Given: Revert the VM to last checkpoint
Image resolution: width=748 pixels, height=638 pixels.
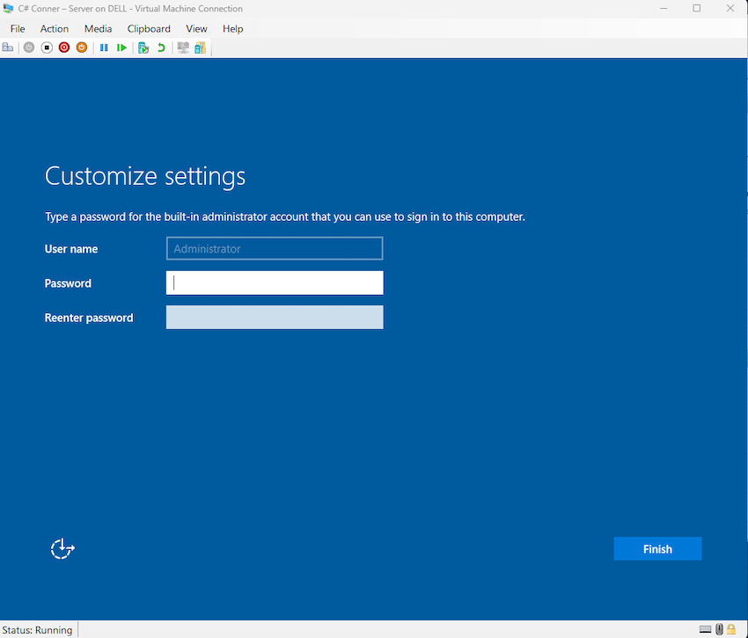Looking at the screenshot, I should pos(159,48).
